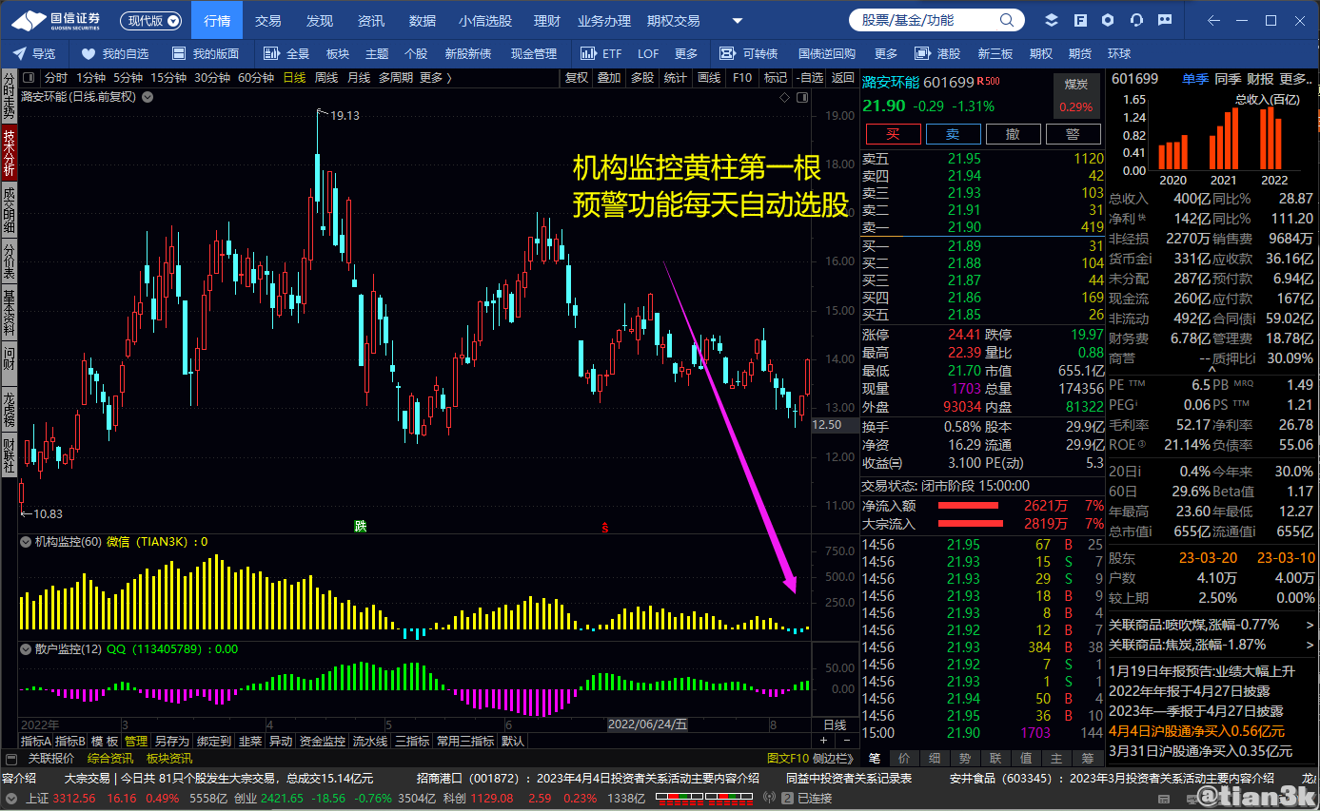This screenshot has height=811, width=1320.
Task: Toggle 叠加 overlay mode
Action: tap(609, 78)
